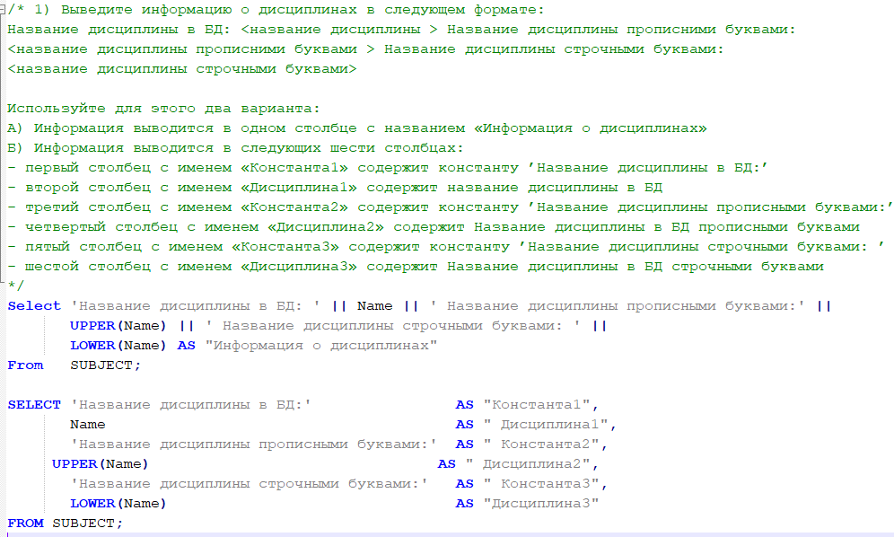The image size is (894, 537).
Task: Click the alias "Дисциплина3"
Action: [540, 504]
